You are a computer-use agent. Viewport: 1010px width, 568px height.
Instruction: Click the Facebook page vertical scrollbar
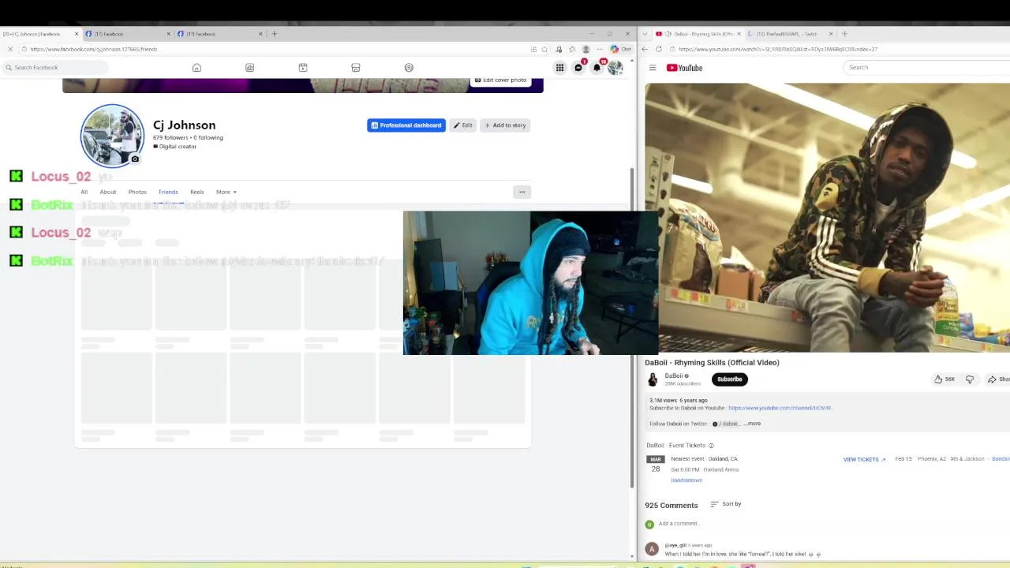point(630,327)
